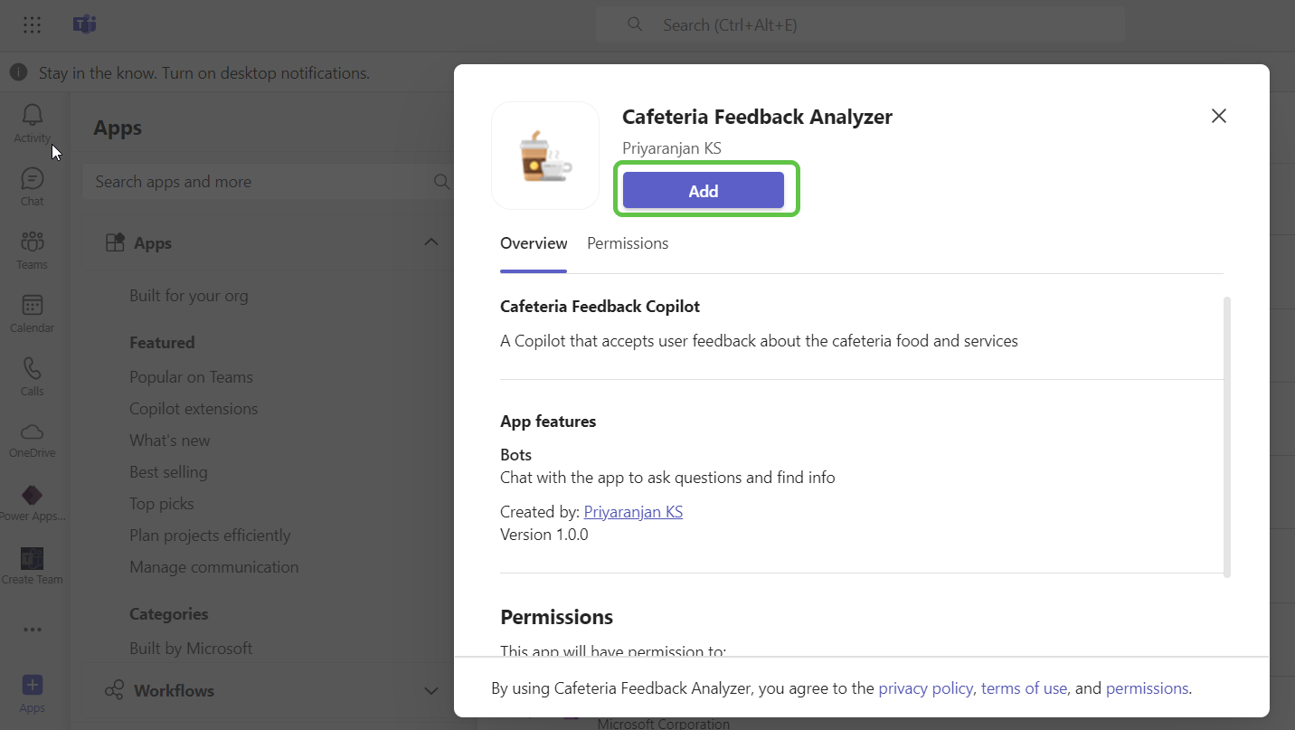The image size is (1295, 730).
Task: Expand the Workflows section chevron
Action: [x=431, y=690]
